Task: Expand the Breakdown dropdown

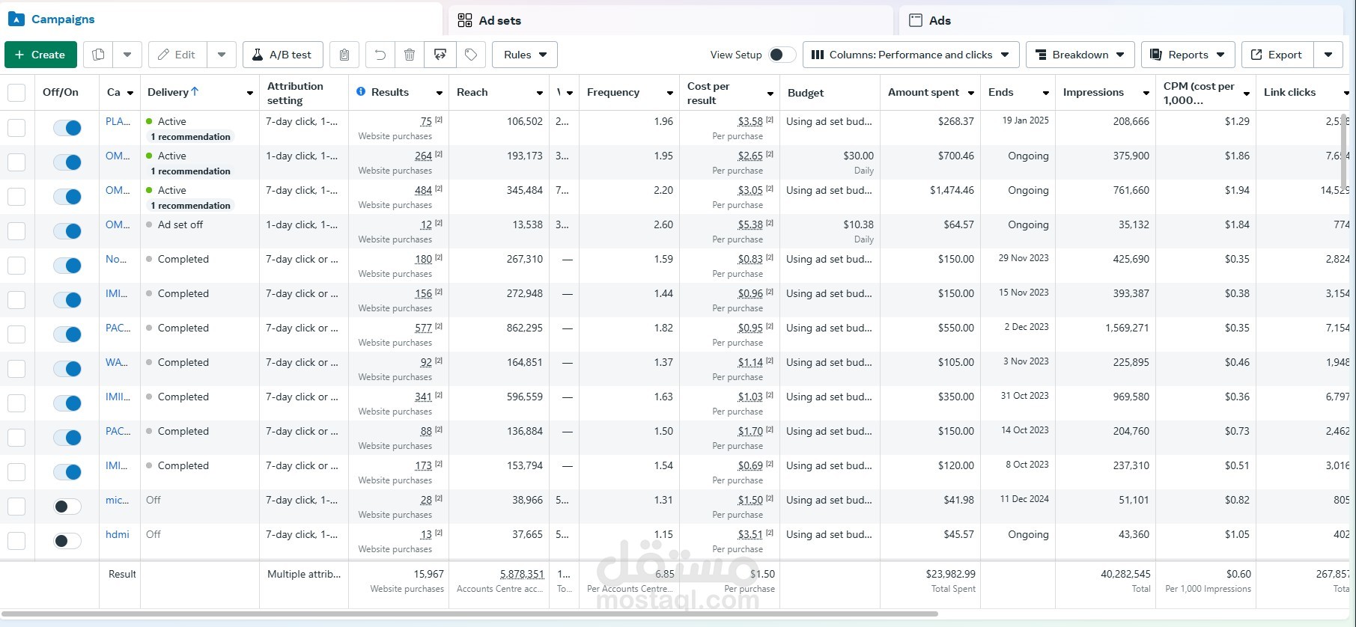Action: coord(1080,55)
